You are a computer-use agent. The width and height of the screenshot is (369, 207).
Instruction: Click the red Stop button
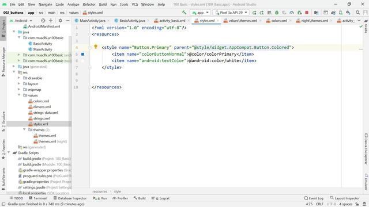307,13
